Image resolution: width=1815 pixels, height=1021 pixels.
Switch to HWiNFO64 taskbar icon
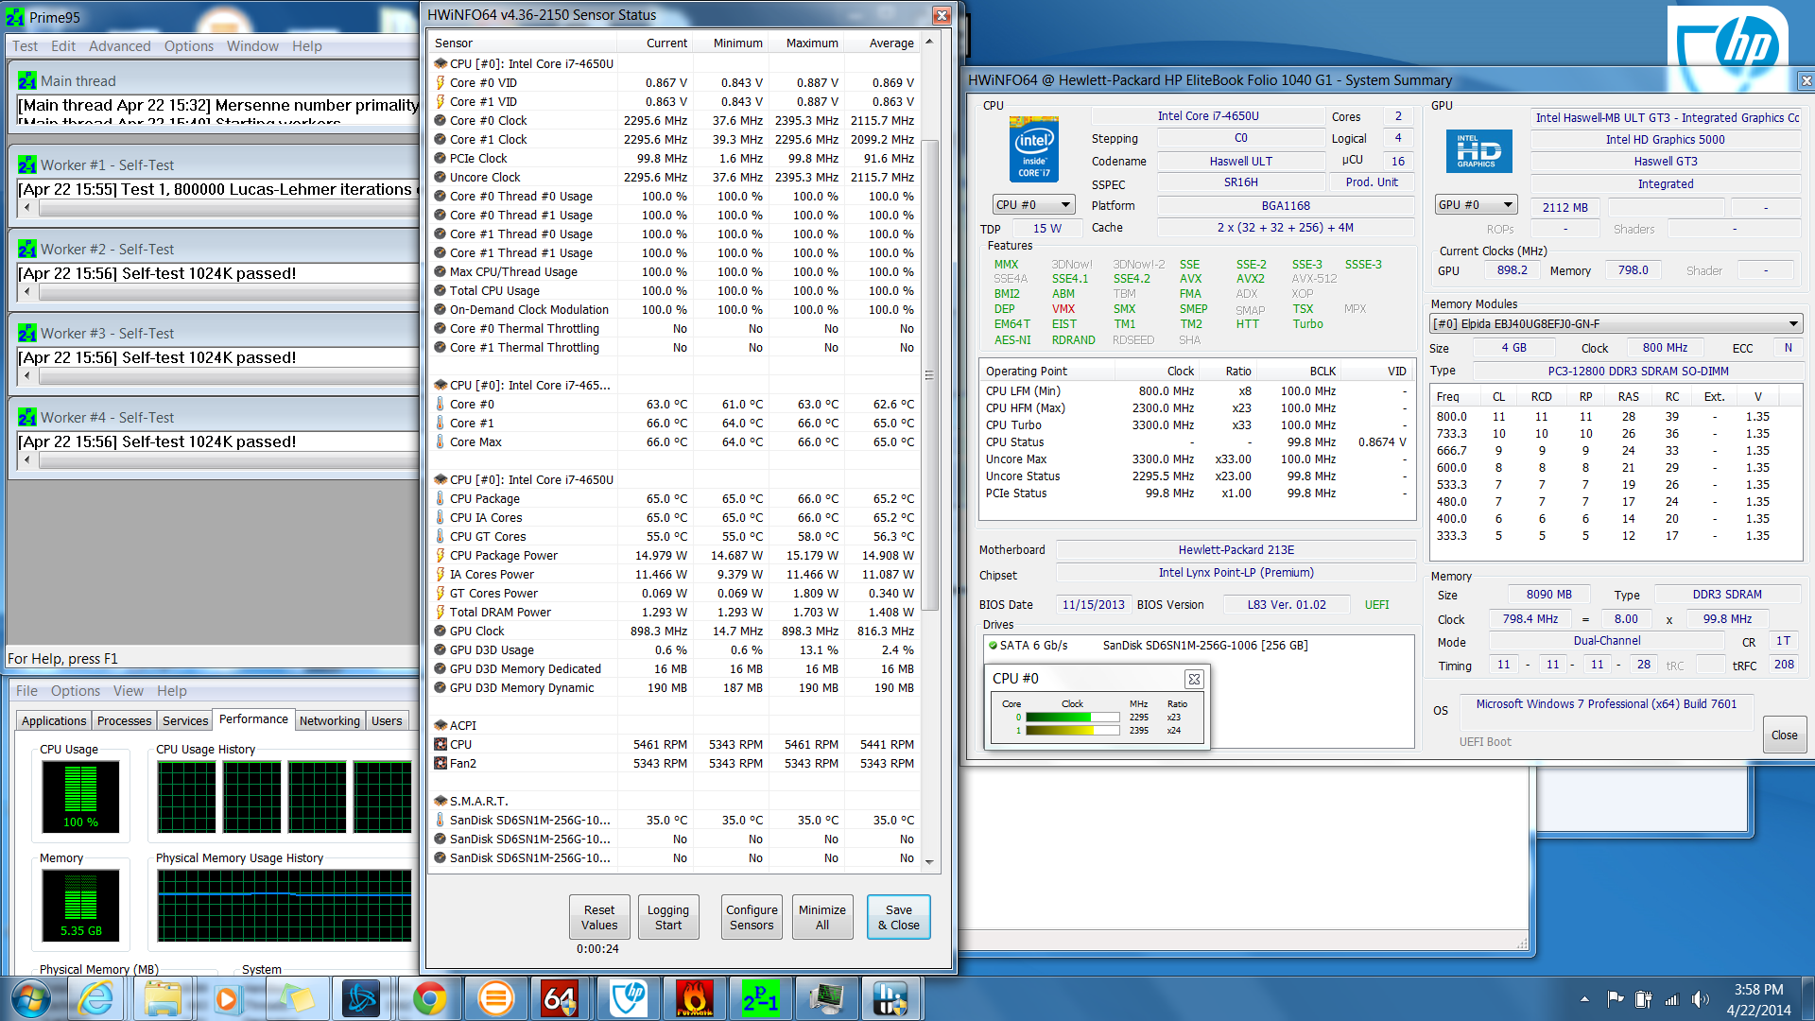pyautogui.click(x=560, y=998)
